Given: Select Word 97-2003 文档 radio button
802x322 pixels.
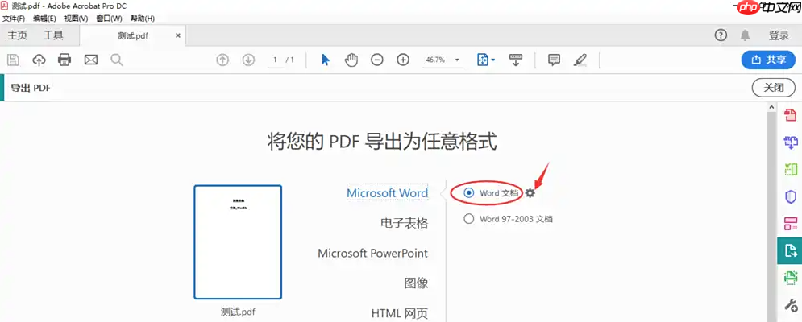Looking at the screenshot, I should 468,219.
